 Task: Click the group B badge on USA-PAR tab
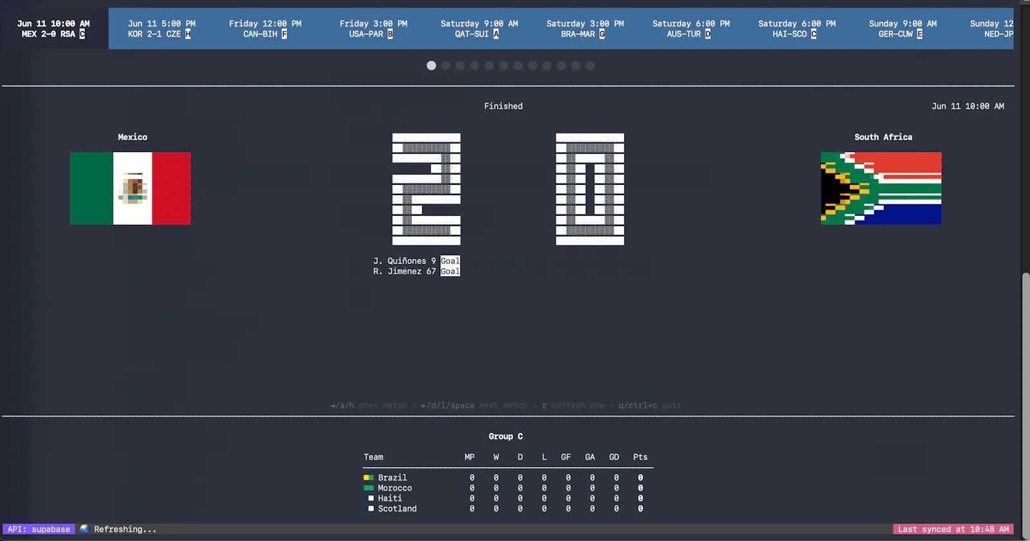[390, 34]
